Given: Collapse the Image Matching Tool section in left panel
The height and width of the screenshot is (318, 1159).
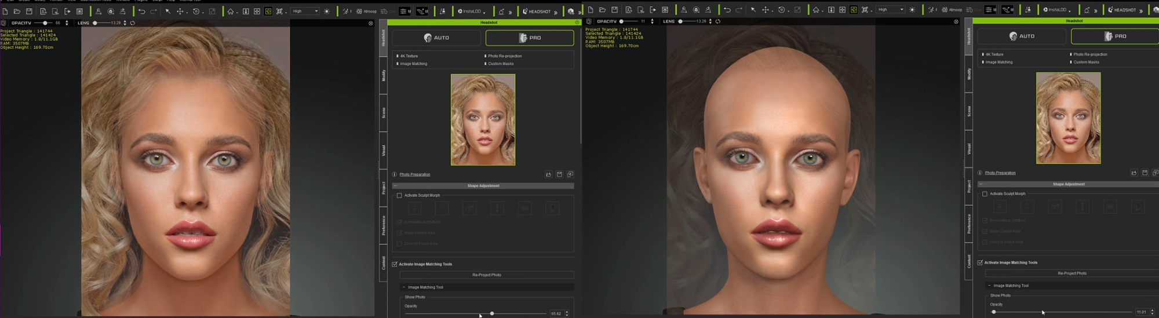Looking at the screenshot, I should [x=404, y=287].
